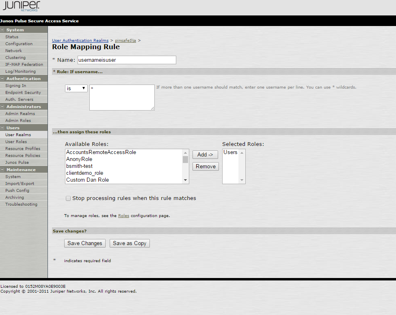Follow the Roles configuration page link
This screenshot has height=315, width=396.
[x=123, y=216]
